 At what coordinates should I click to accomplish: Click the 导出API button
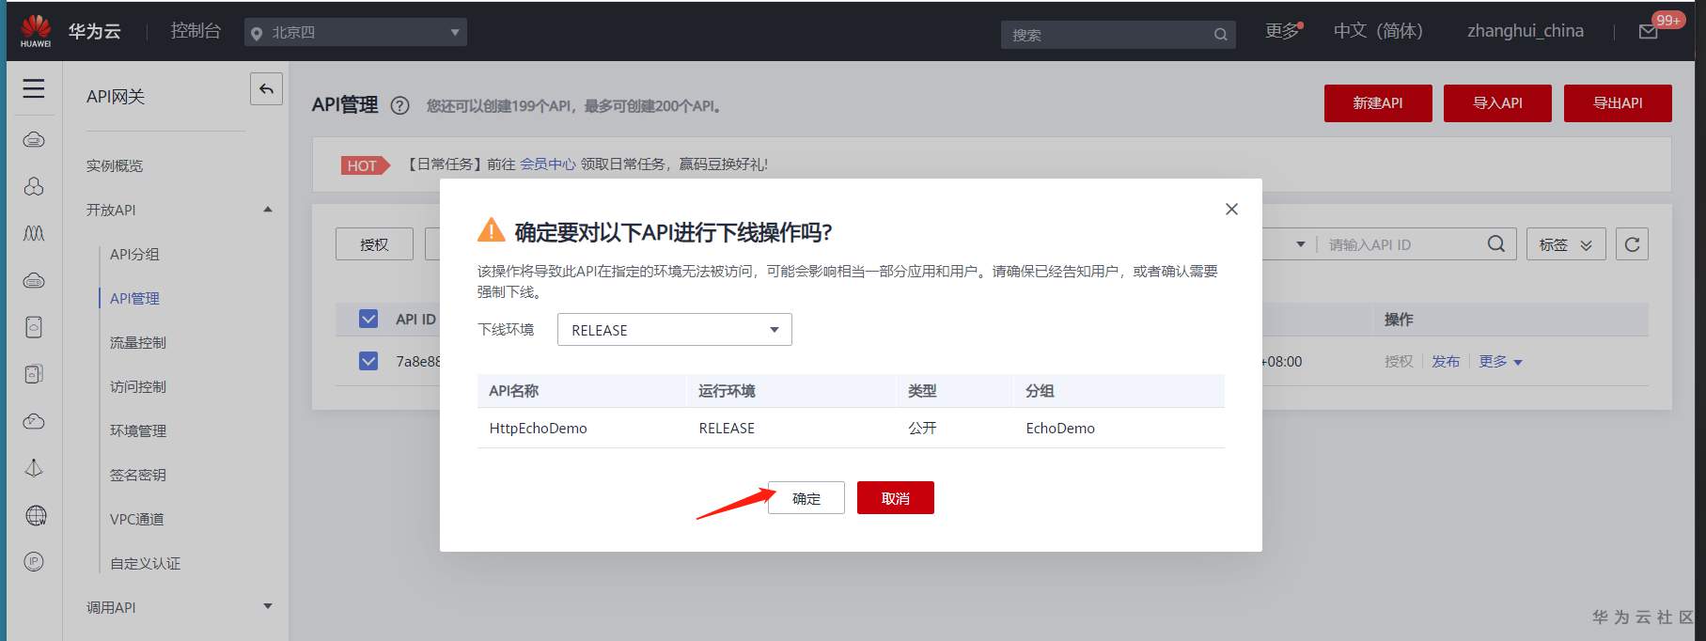(x=1618, y=103)
